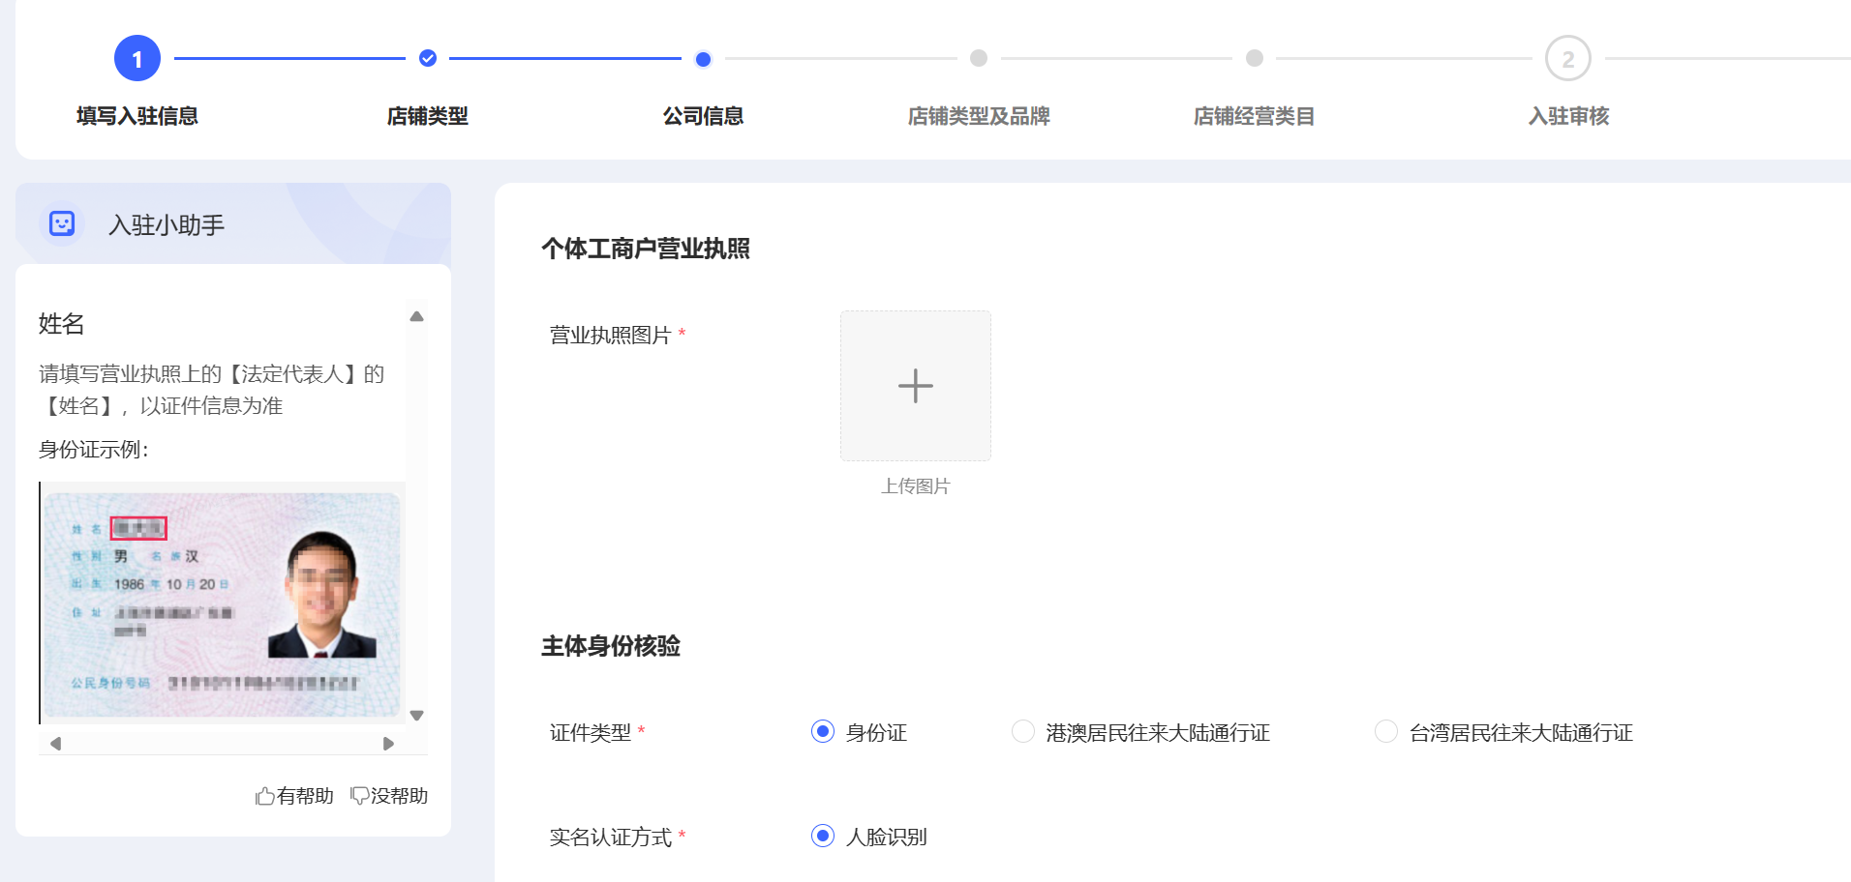The height and width of the screenshot is (882, 1851).
Task: Click the 店铺类型及品牌 step dot
Action: coord(979,58)
